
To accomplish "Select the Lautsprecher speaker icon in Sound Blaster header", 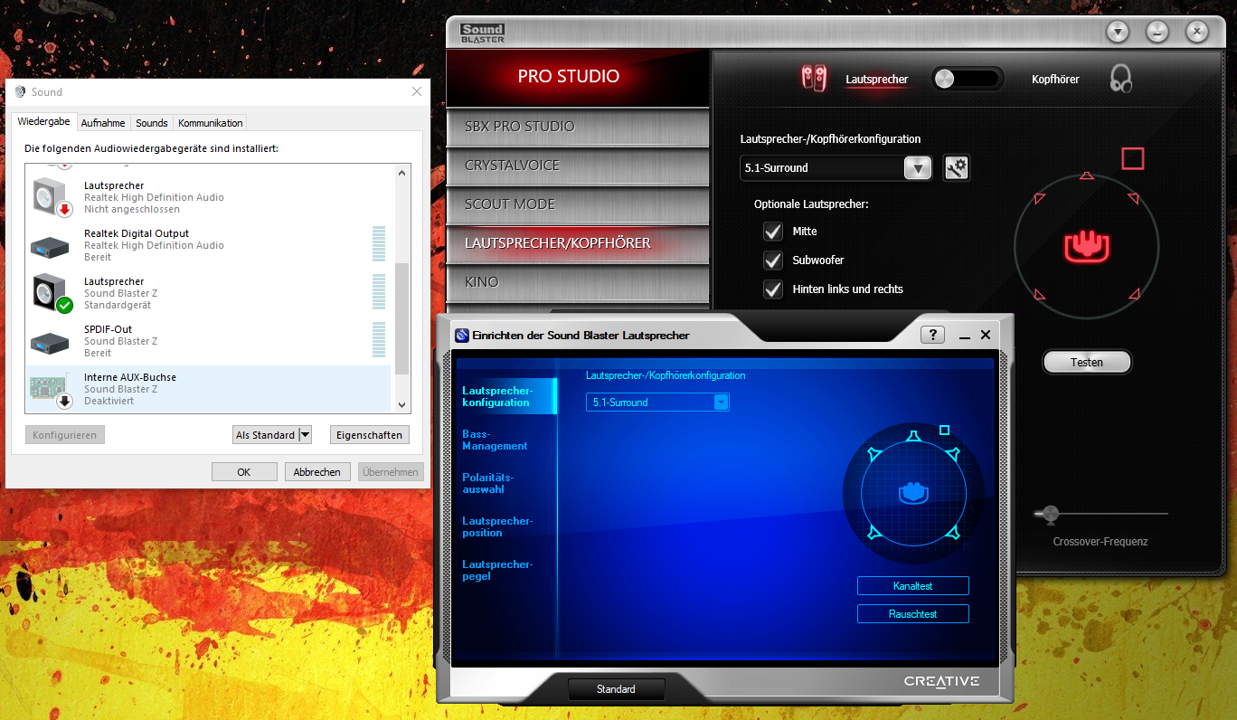I will click(x=813, y=79).
